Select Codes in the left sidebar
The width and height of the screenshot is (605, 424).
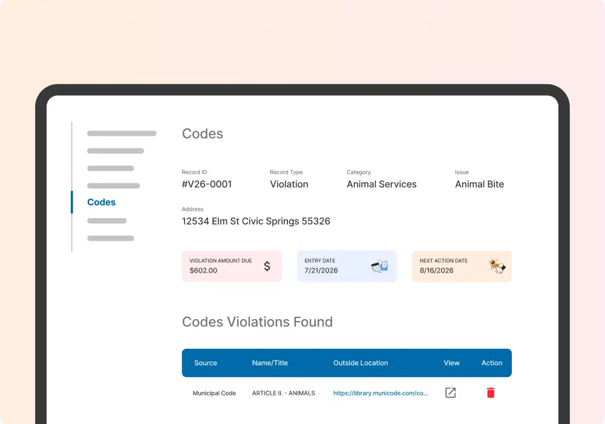(102, 202)
